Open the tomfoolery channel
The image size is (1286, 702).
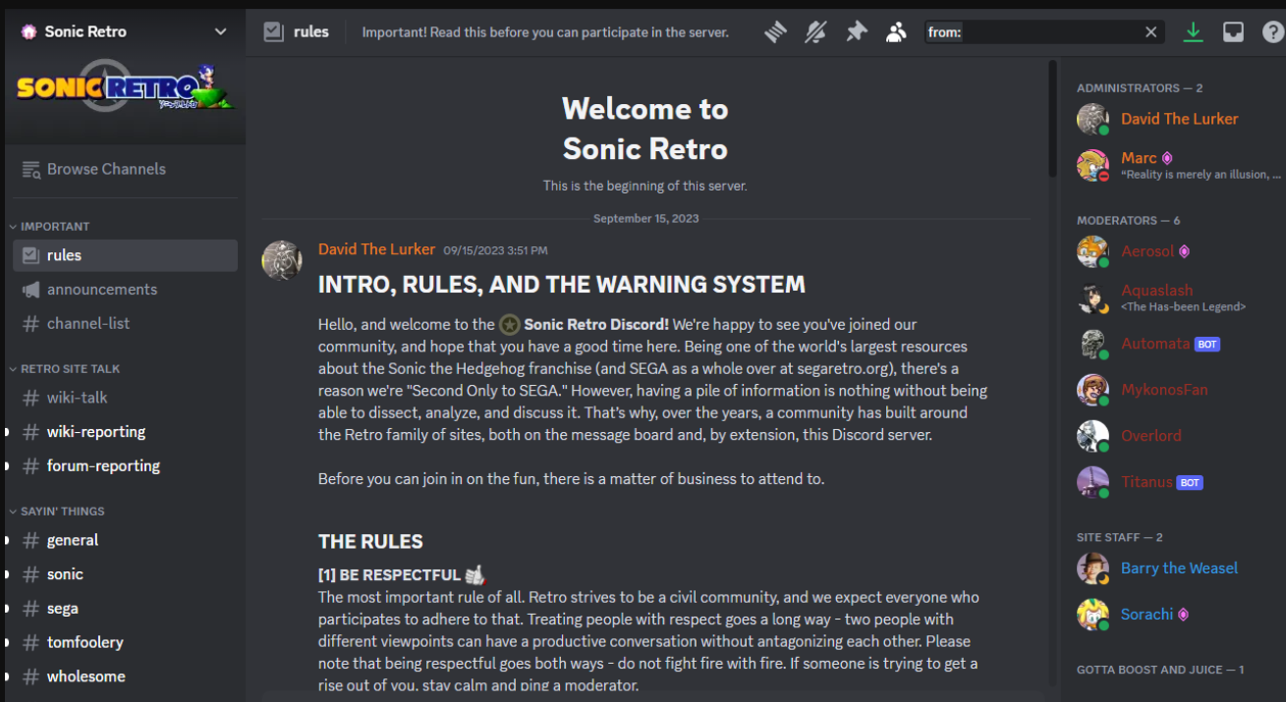click(x=125, y=642)
